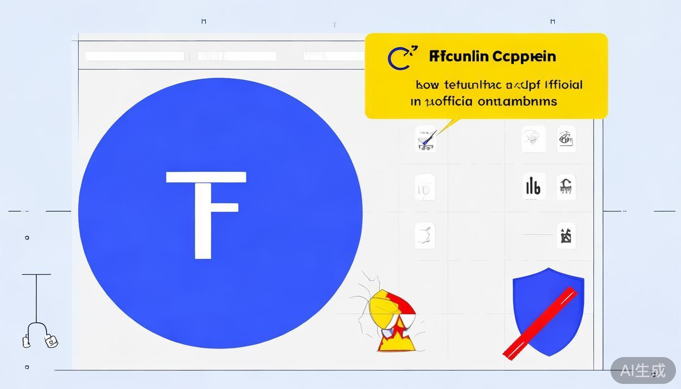
Task: Select the small circle at bottom-left corner
Action: click(x=27, y=367)
